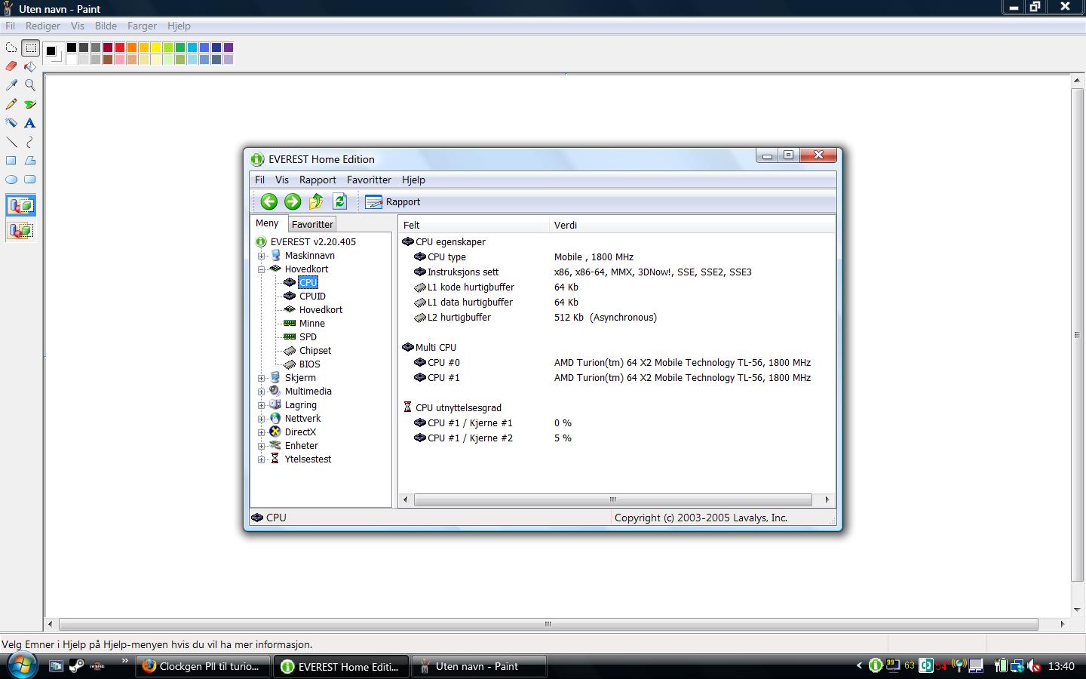The height and width of the screenshot is (679, 1086).
Task: Select SPD in the EVEREST tree
Action: coord(308,337)
